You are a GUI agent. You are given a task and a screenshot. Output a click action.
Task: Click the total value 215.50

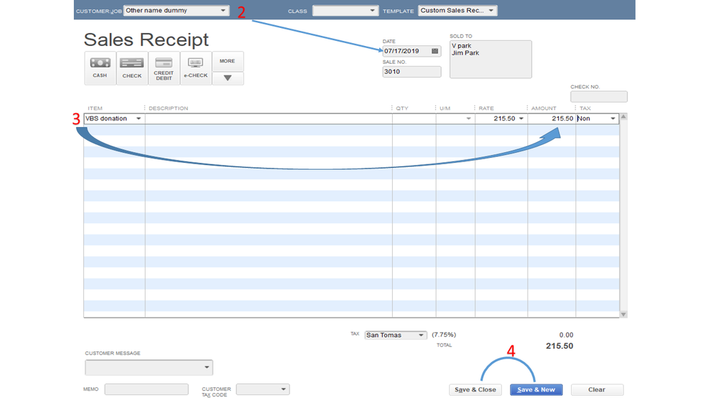(x=559, y=346)
